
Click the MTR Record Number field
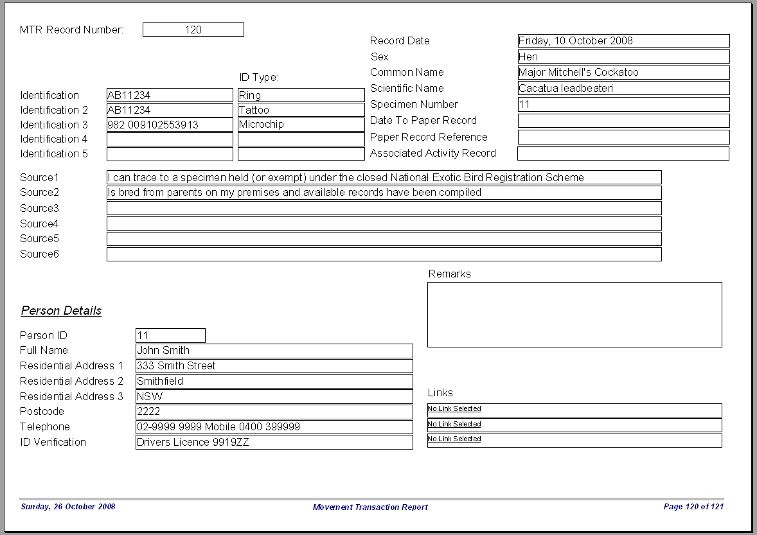[x=193, y=30]
